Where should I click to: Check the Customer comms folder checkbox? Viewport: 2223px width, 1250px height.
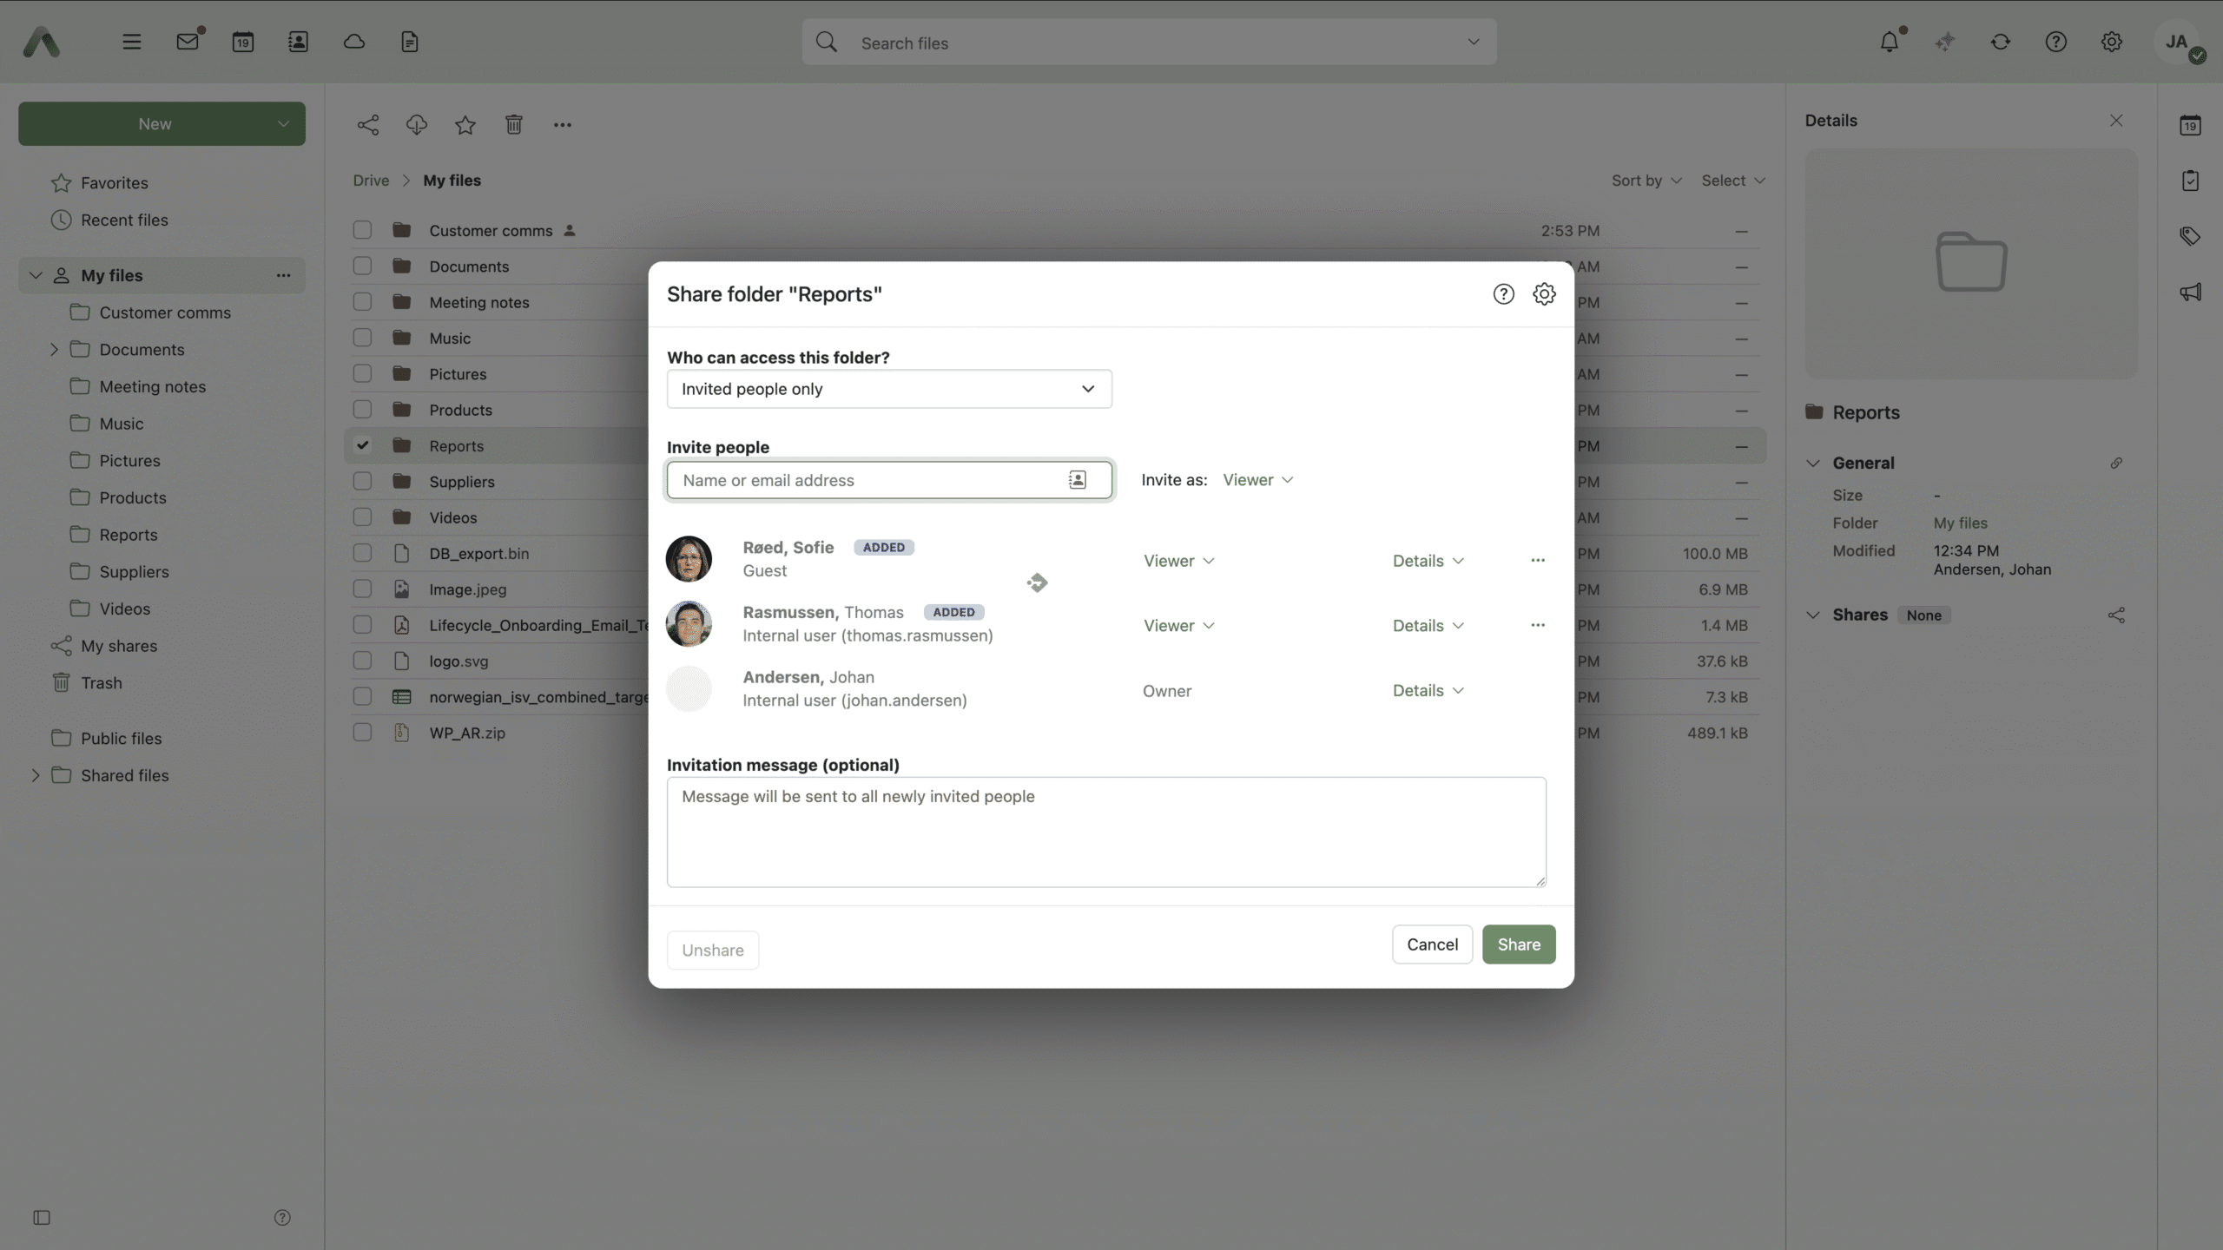pos(362,230)
